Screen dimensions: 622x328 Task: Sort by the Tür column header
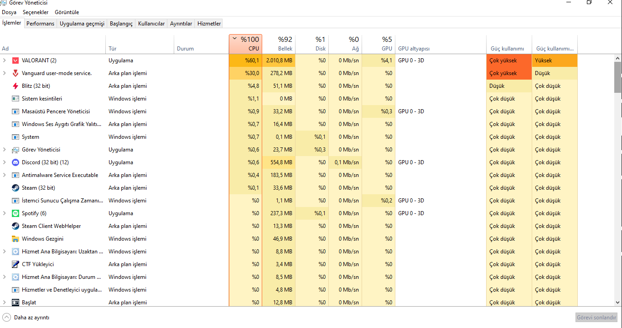point(140,45)
